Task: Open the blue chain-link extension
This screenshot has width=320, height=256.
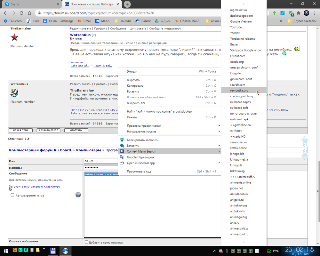Action: click(x=283, y=13)
